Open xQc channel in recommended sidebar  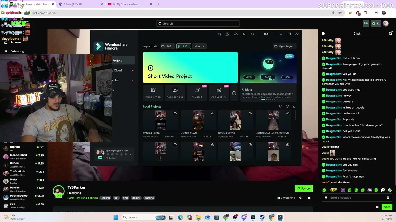(24, 206)
